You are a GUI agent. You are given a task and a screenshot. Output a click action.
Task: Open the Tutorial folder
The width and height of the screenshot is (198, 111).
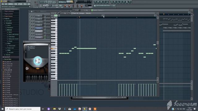click(8, 55)
